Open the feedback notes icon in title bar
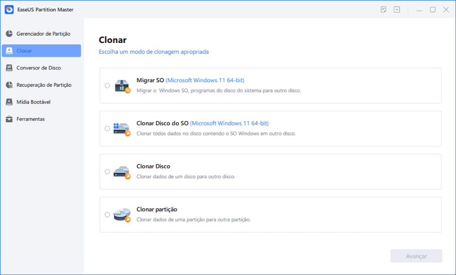456x275 pixels. click(383, 10)
